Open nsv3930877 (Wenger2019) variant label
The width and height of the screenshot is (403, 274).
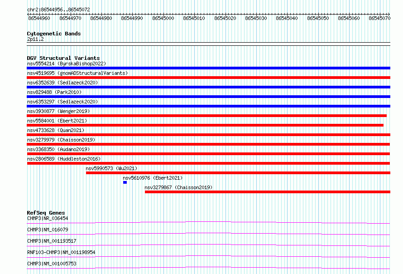(x=58, y=111)
